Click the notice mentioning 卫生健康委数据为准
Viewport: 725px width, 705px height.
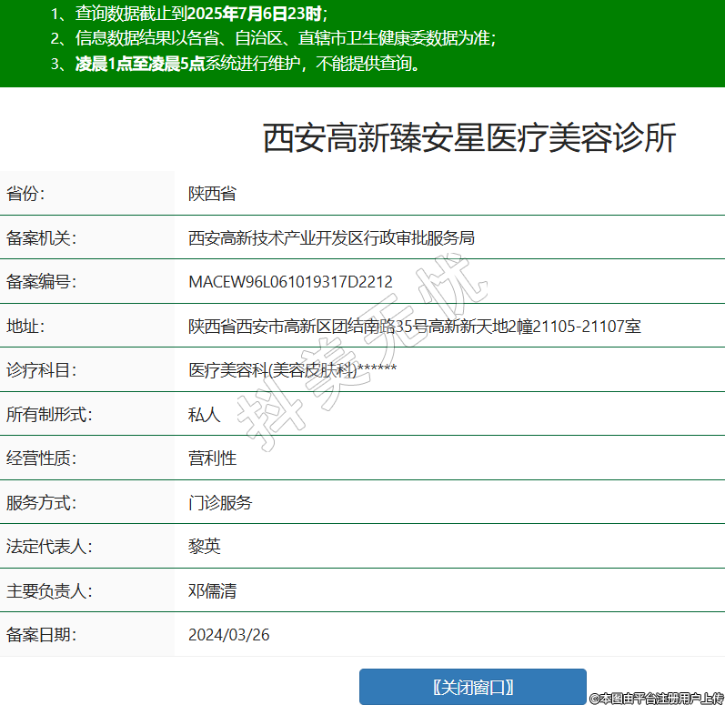[274, 38]
